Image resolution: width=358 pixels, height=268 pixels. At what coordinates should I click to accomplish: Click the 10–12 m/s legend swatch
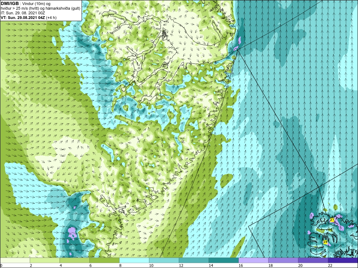[x=164, y=260]
